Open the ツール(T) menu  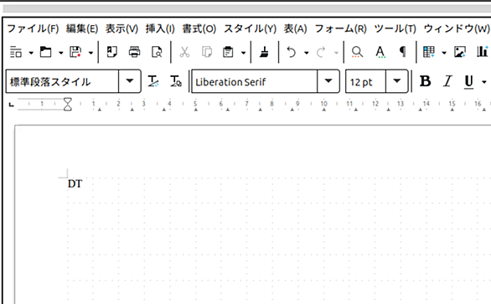[395, 28]
